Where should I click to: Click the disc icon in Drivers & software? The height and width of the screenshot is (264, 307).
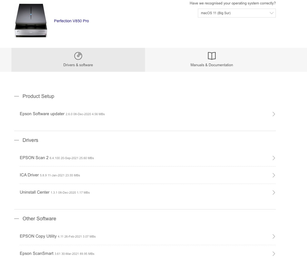(78, 56)
